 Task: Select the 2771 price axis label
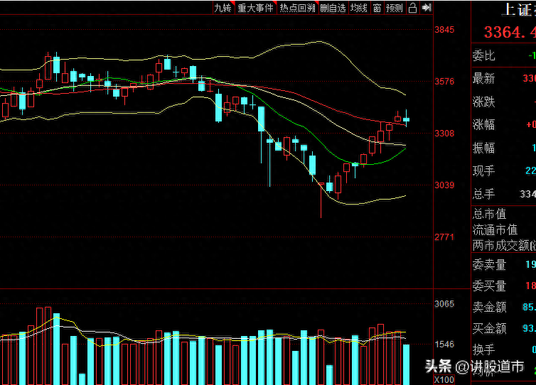pyautogui.click(x=444, y=237)
